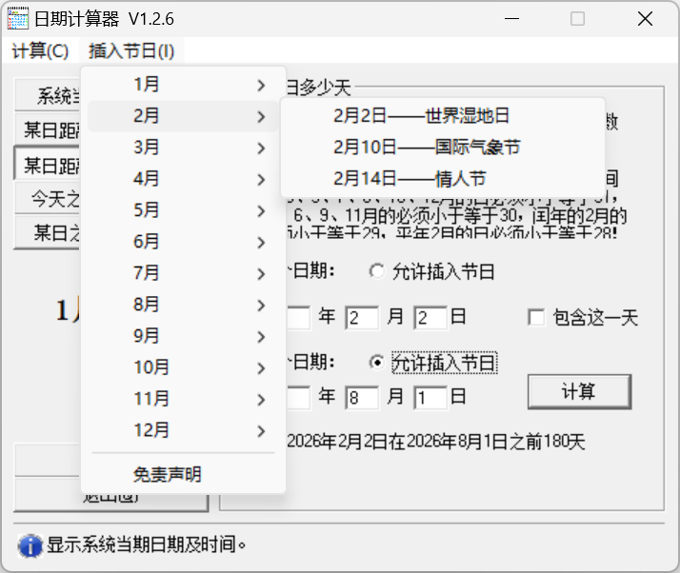Select first 允许插入节日 radio button

[x=377, y=272]
